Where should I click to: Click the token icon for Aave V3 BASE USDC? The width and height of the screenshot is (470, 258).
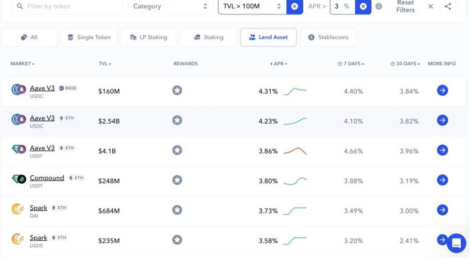pos(18,89)
